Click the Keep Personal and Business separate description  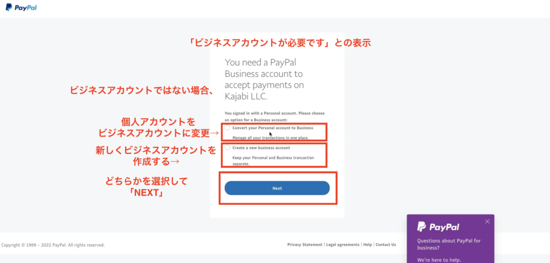(273, 161)
